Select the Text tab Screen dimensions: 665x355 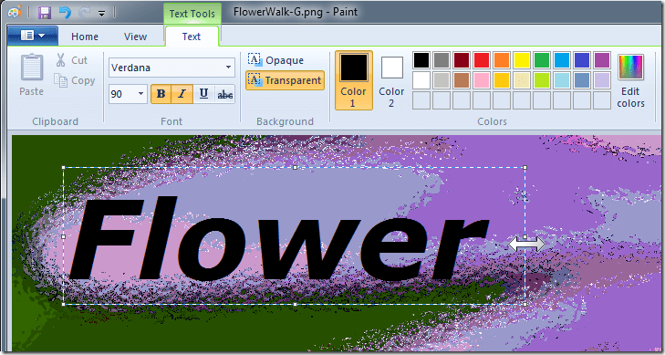(x=192, y=37)
